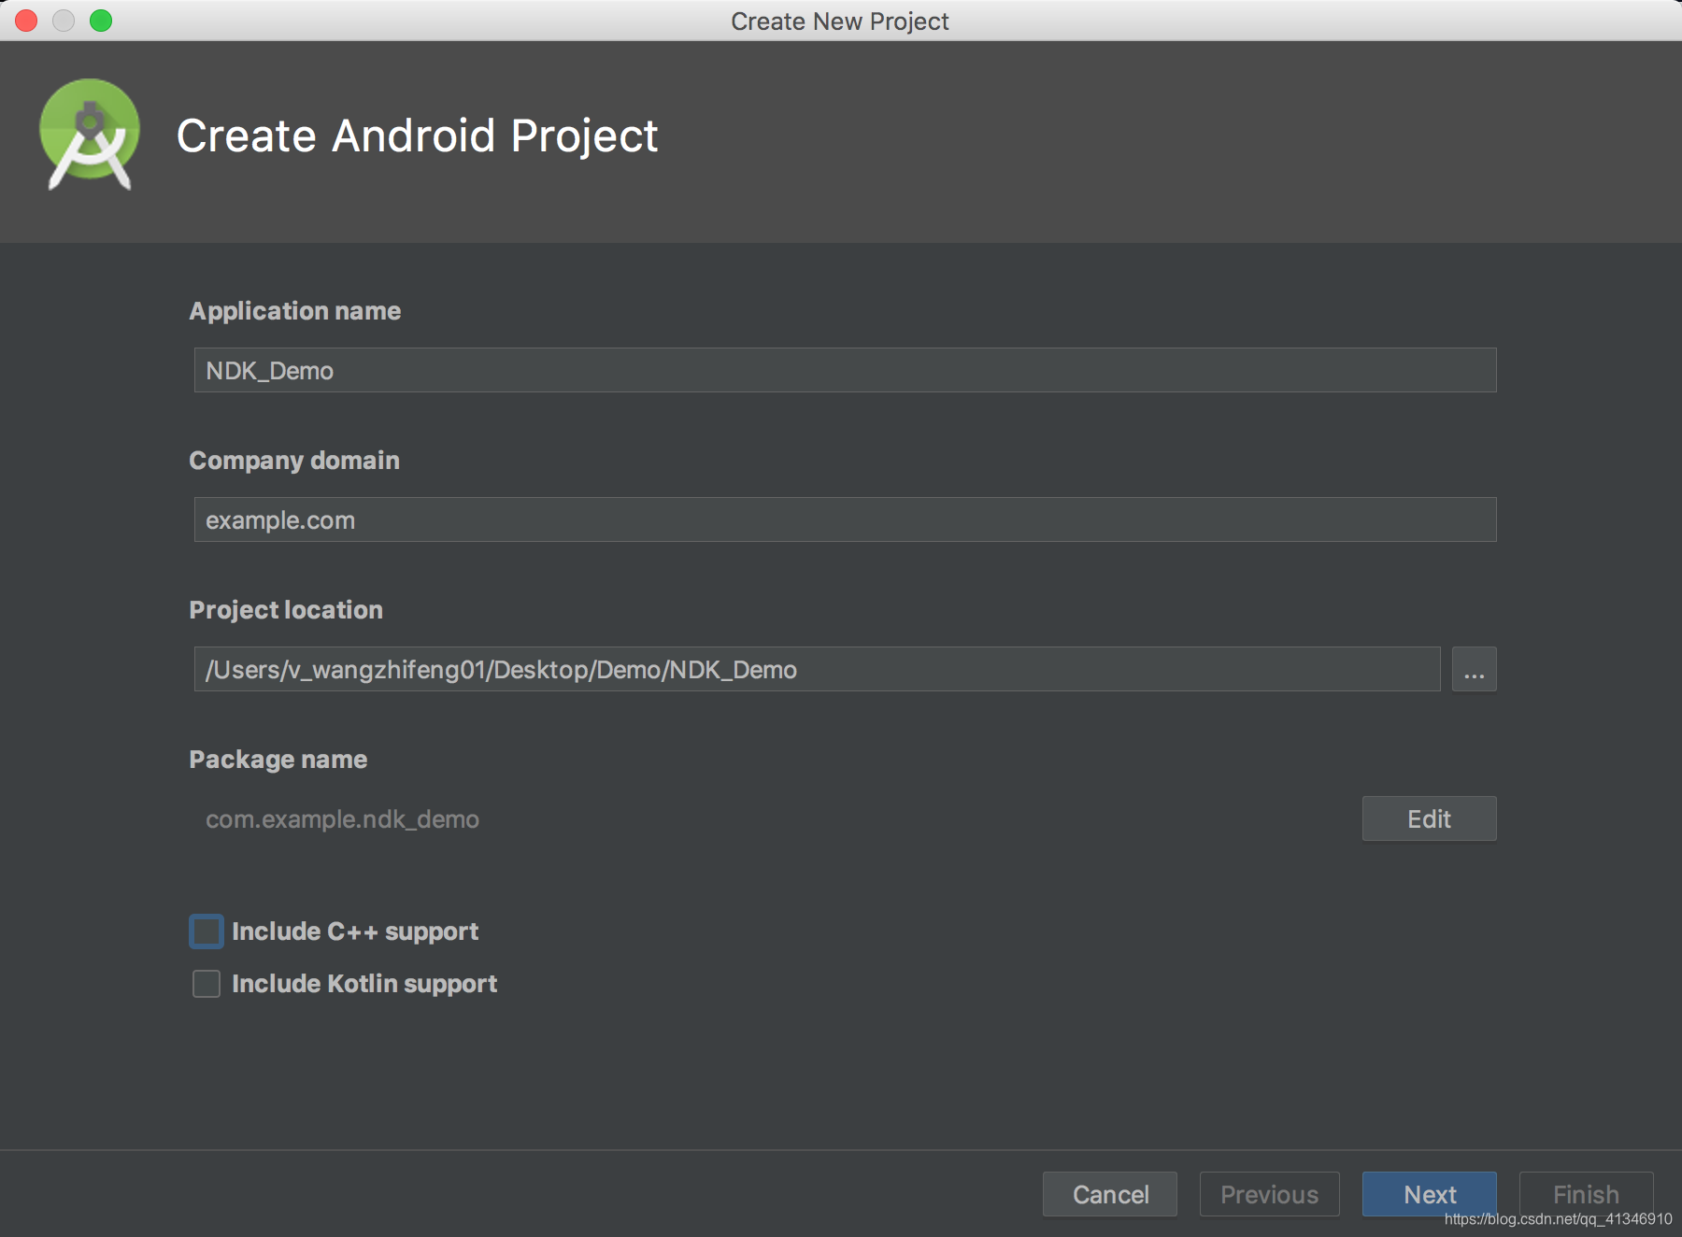
Task: Enable Include Kotlin support
Action: pos(206,983)
